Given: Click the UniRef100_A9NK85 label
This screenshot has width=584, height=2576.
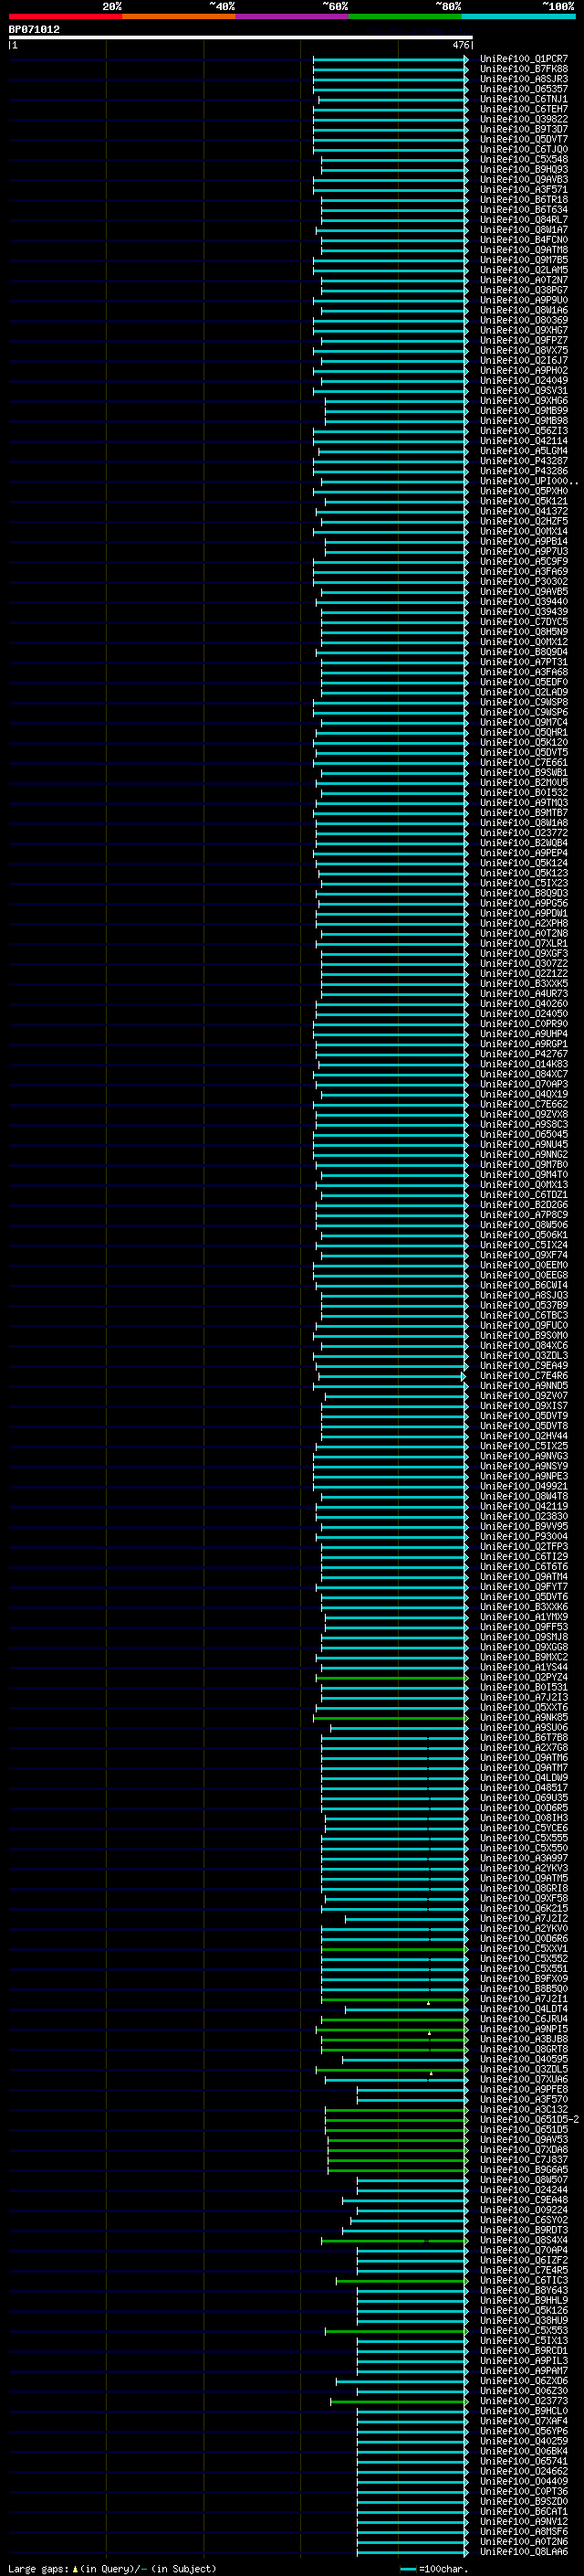Looking at the screenshot, I should tap(523, 1717).
